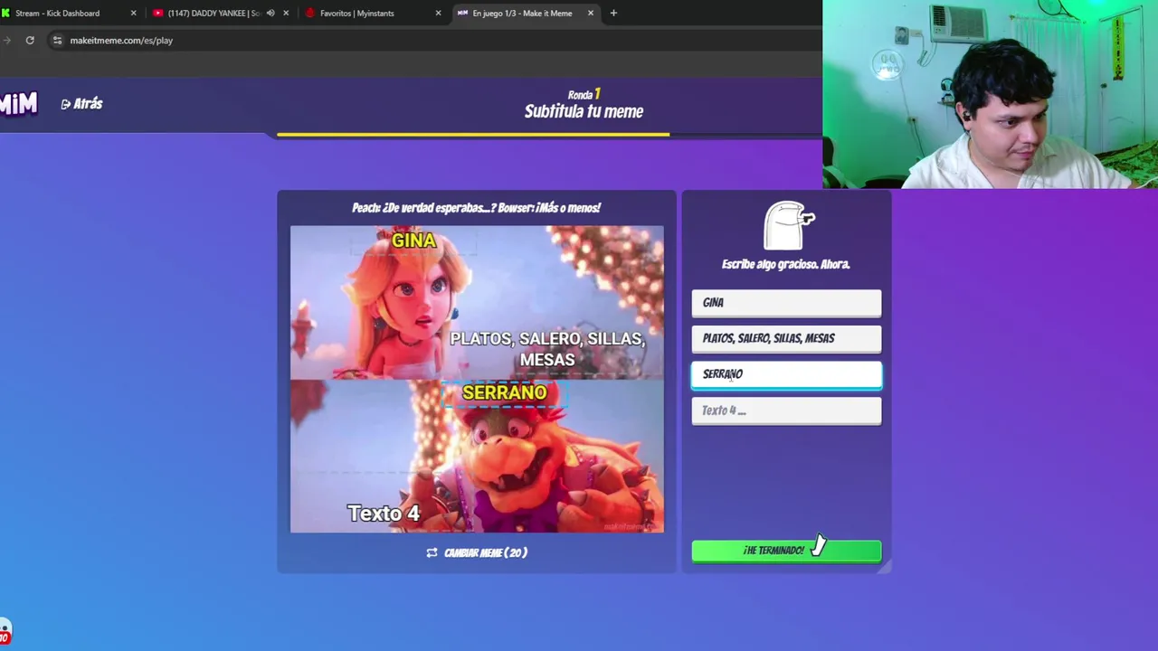Click the MiM logo
This screenshot has height=651, width=1158.
[18, 104]
